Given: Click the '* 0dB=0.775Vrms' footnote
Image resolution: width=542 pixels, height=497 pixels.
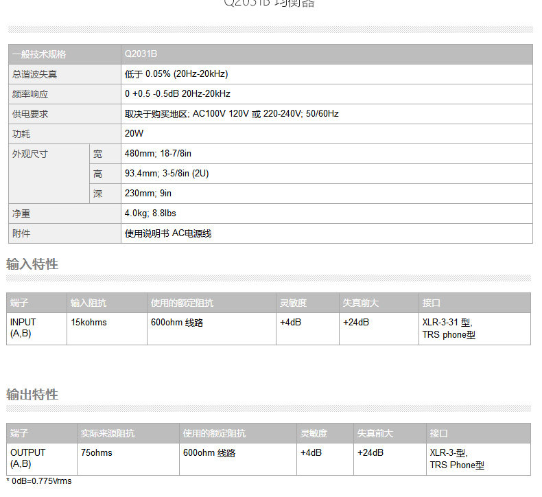Looking at the screenshot, I should 39,481.
